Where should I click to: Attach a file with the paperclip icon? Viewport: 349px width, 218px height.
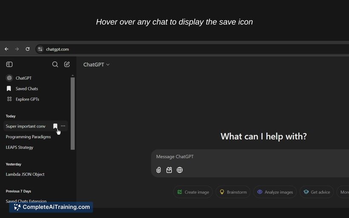158,170
